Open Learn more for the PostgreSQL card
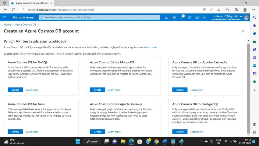This screenshot has width=259, height=146. click(197, 132)
